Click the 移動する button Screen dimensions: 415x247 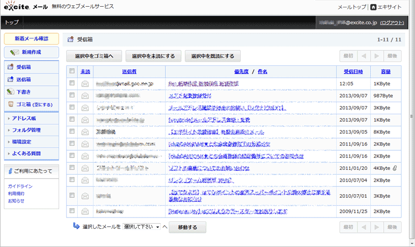tap(187, 227)
